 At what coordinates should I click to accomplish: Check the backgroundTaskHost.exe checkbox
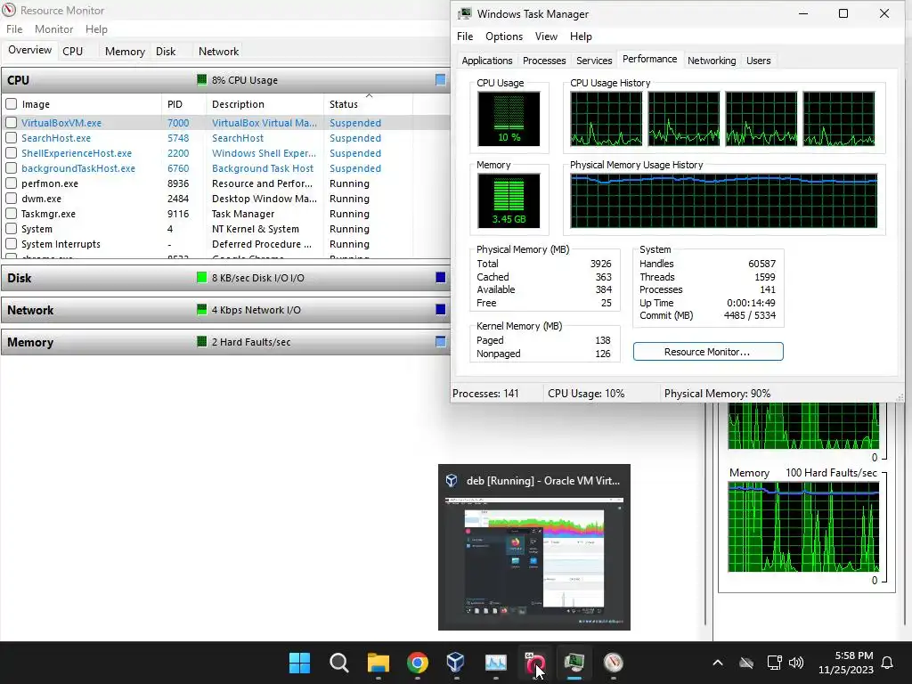coord(11,168)
